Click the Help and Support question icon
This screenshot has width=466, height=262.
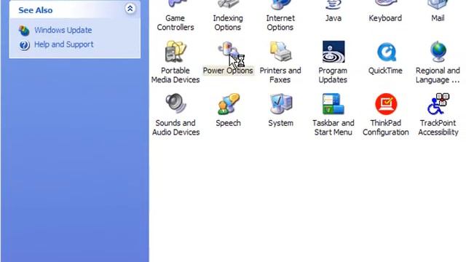(24, 45)
